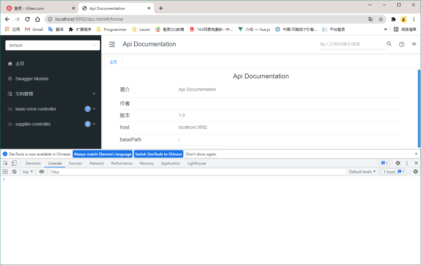Click Switch DevTools to Chinese button
The image size is (421, 265).
[x=158, y=154]
